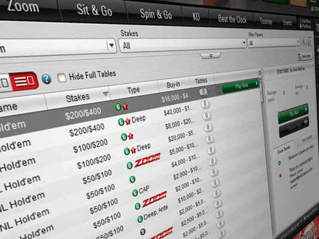Click the Type column header
Viewport: 319px width, 239px height.
point(133,90)
